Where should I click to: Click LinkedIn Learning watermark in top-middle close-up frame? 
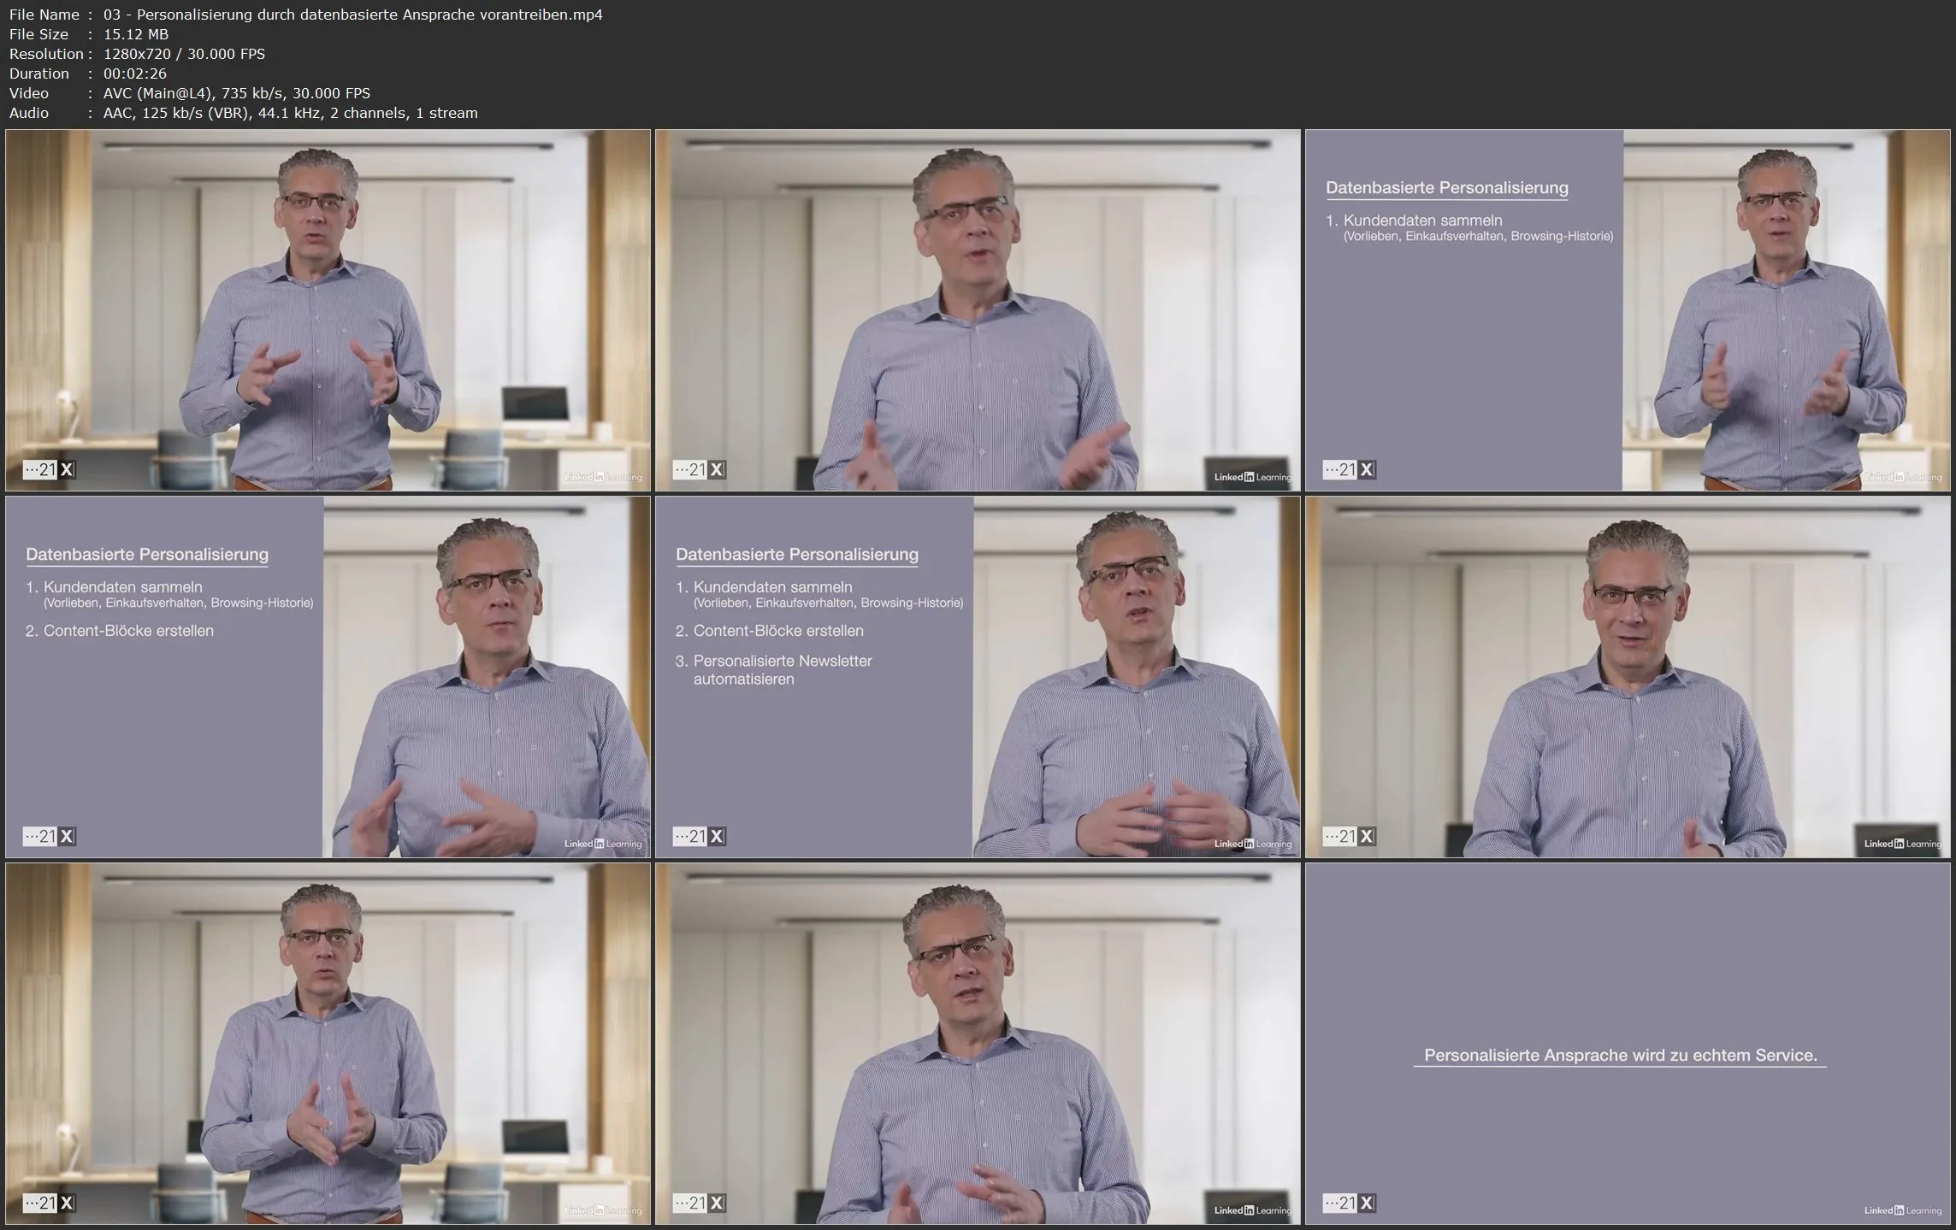(x=1253, y=477)
